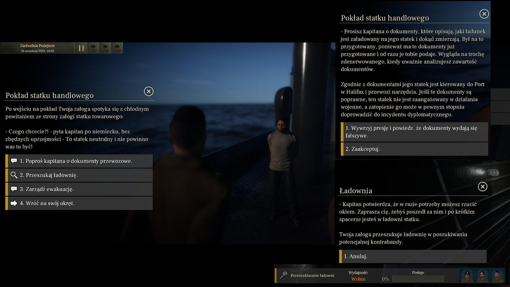This screenshot has width=510, height=287.
Task: Choose 'Poproś kapitana o dokumenty przewozowe'
Action: [x=79, y=161]
